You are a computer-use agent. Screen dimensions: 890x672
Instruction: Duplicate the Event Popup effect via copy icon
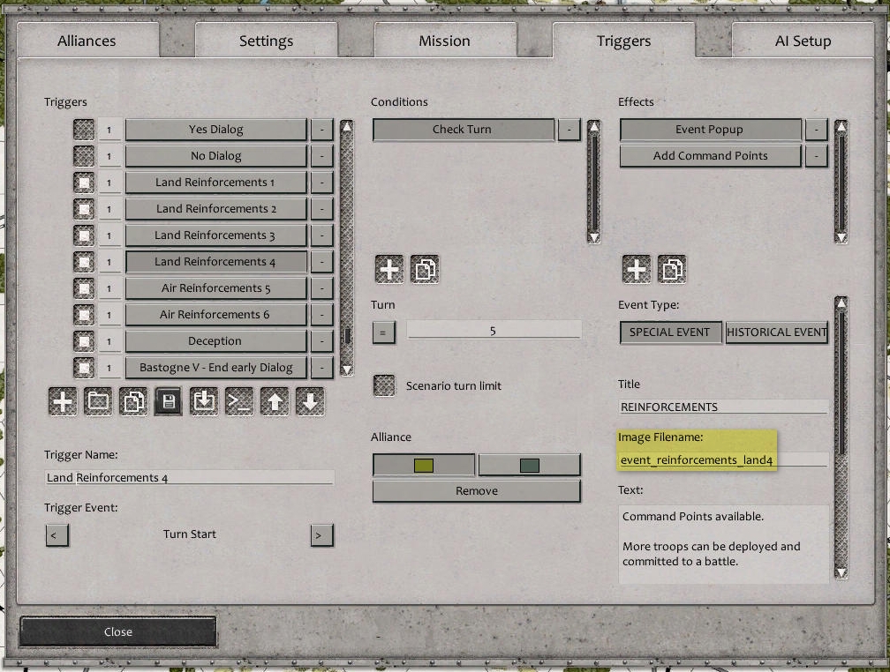672,269
